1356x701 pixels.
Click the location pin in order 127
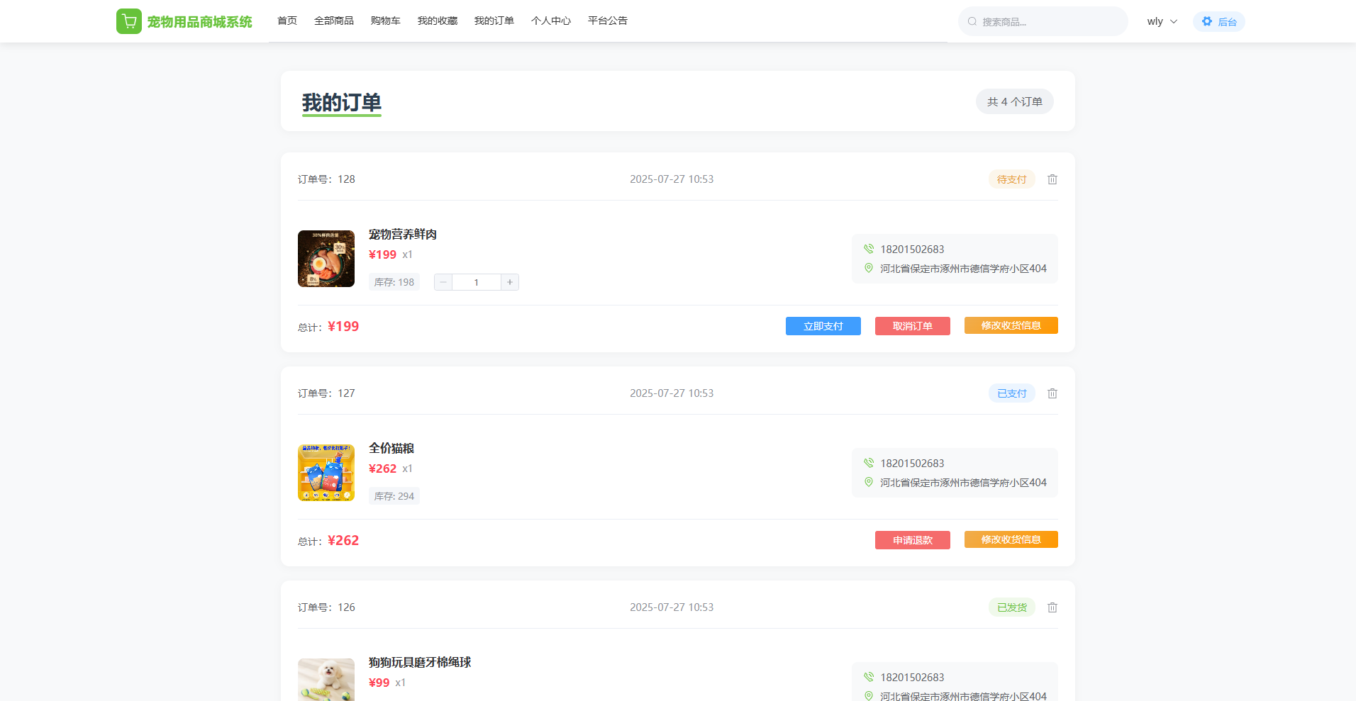(x=869, y=482)
